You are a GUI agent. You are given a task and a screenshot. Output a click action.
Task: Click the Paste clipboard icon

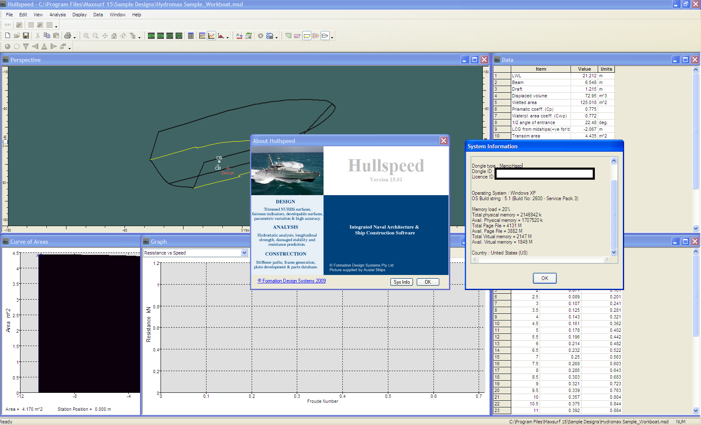tap(56, 36)
